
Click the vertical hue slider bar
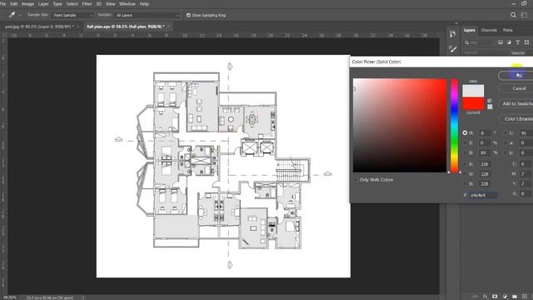coord(455,126)
